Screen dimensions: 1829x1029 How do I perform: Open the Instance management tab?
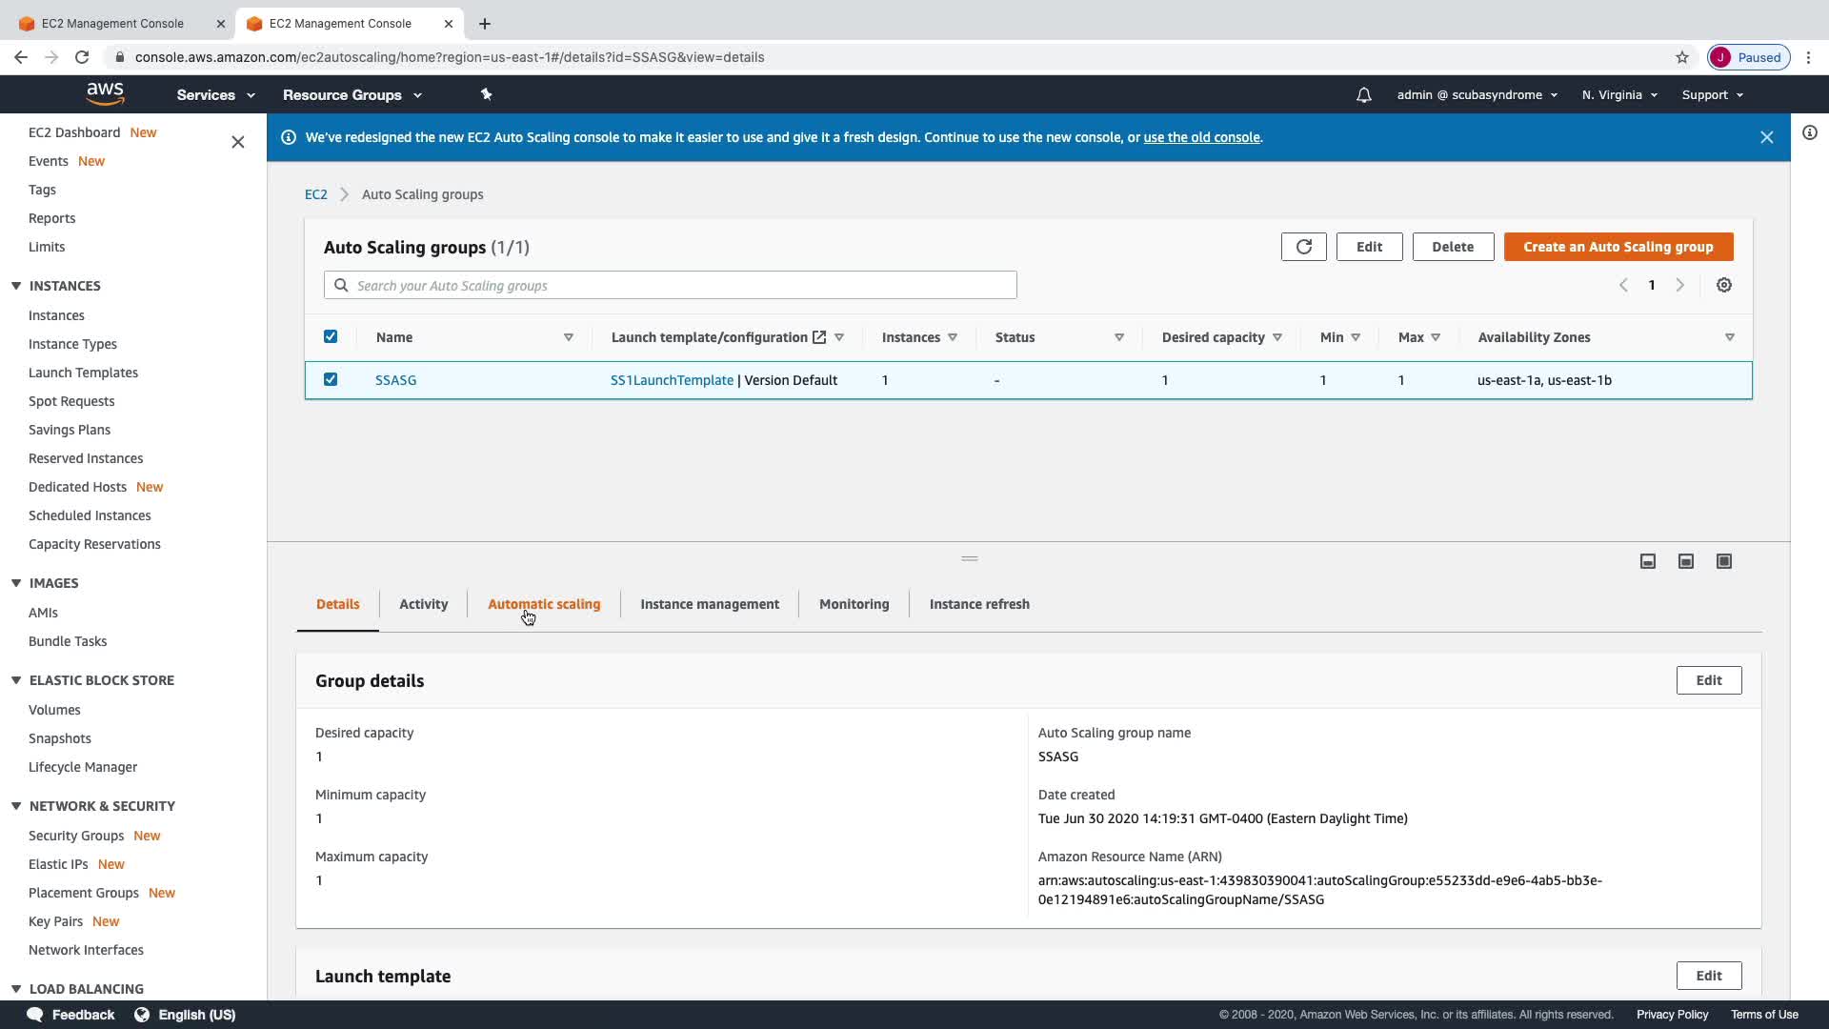[x=709, y=604]
